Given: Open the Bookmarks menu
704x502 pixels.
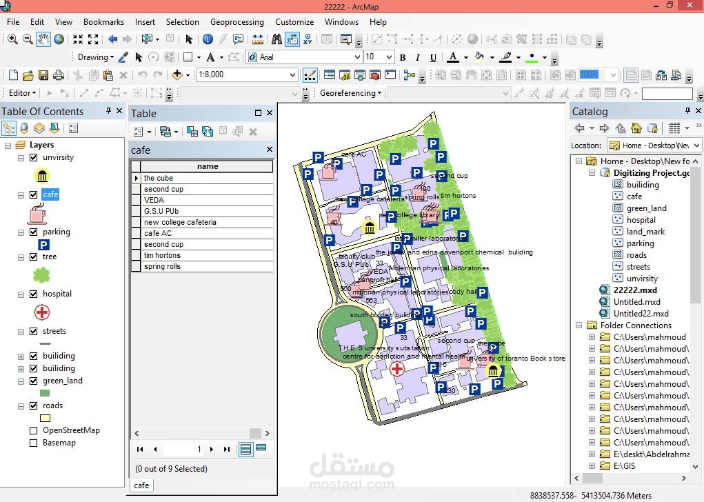Looking at the screenshot, I should click(103, 22).
